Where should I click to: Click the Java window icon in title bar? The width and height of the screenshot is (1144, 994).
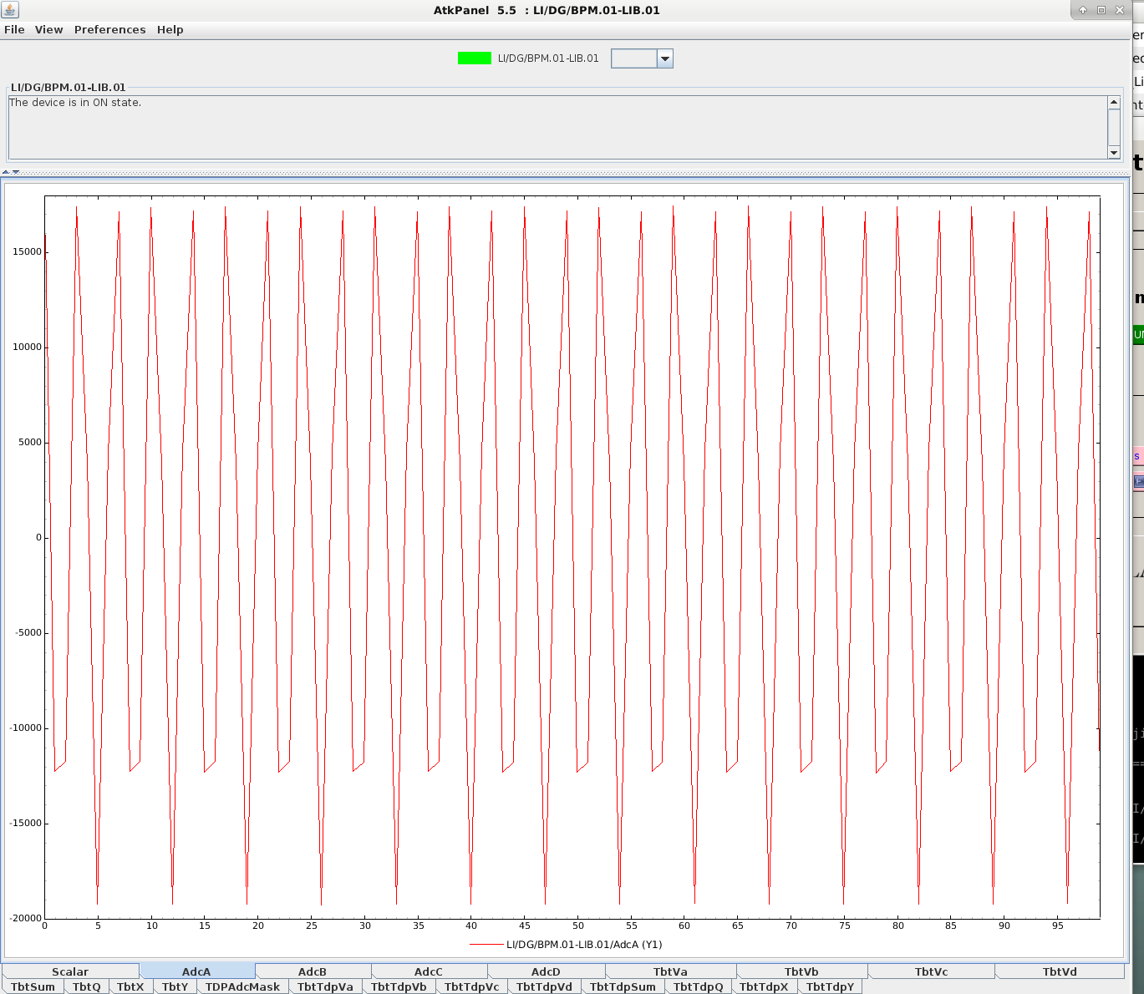(9, 10)
